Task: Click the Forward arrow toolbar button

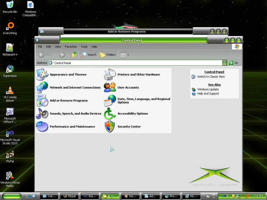Action: click(x=62, y=55)
